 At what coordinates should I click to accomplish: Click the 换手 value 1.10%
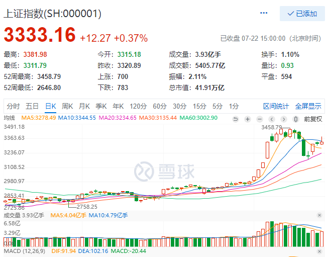click(x=290, y=54)
